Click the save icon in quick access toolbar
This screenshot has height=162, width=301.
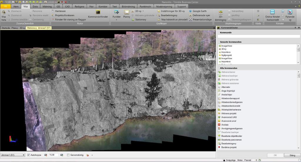tap(16, 2)
